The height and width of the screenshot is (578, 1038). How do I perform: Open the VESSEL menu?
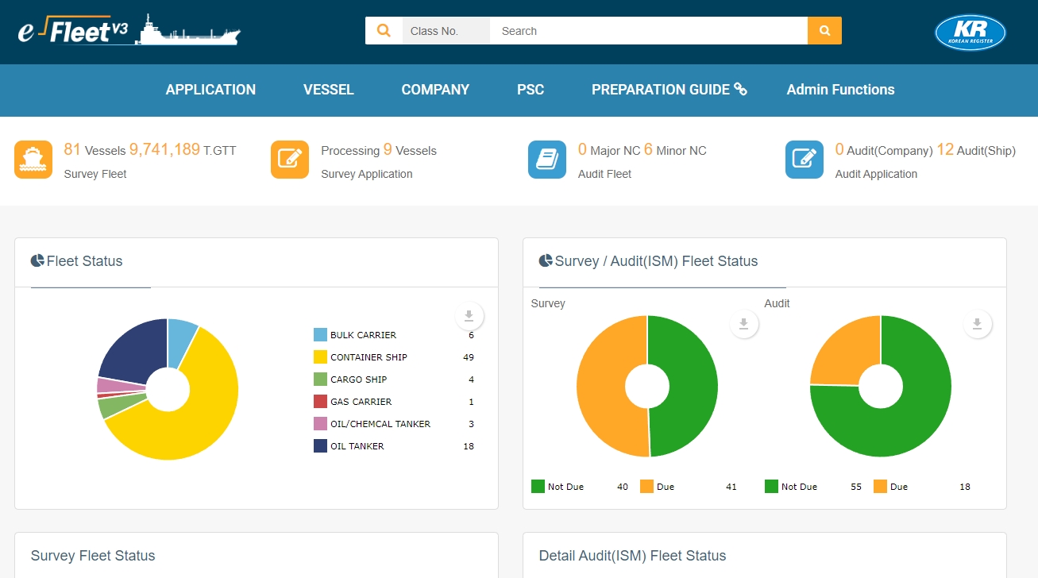[x=329, y=90]
